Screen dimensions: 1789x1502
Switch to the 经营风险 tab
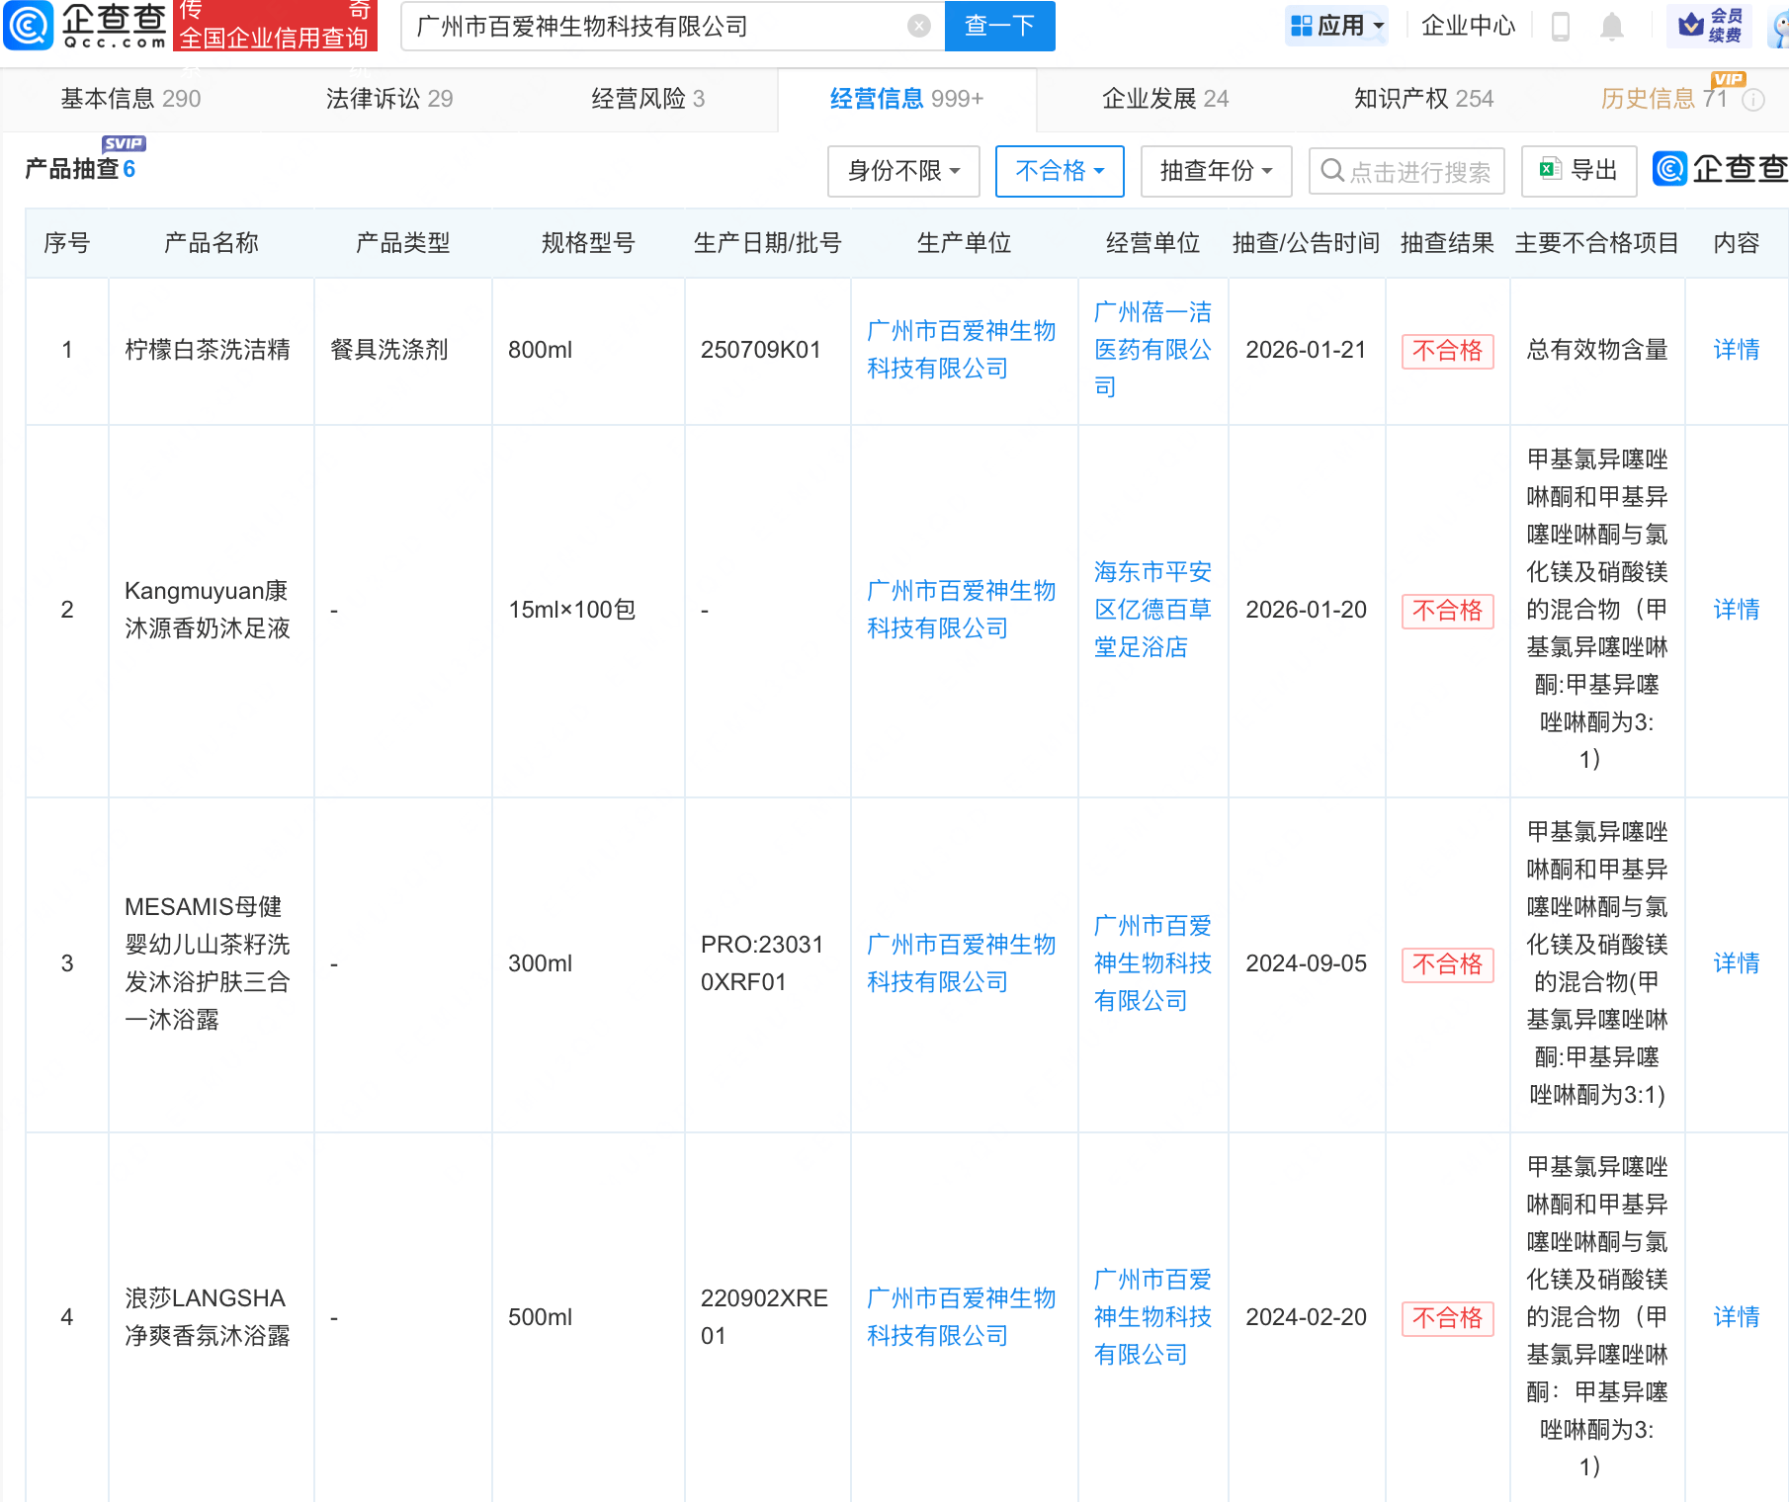click(648, 99)
